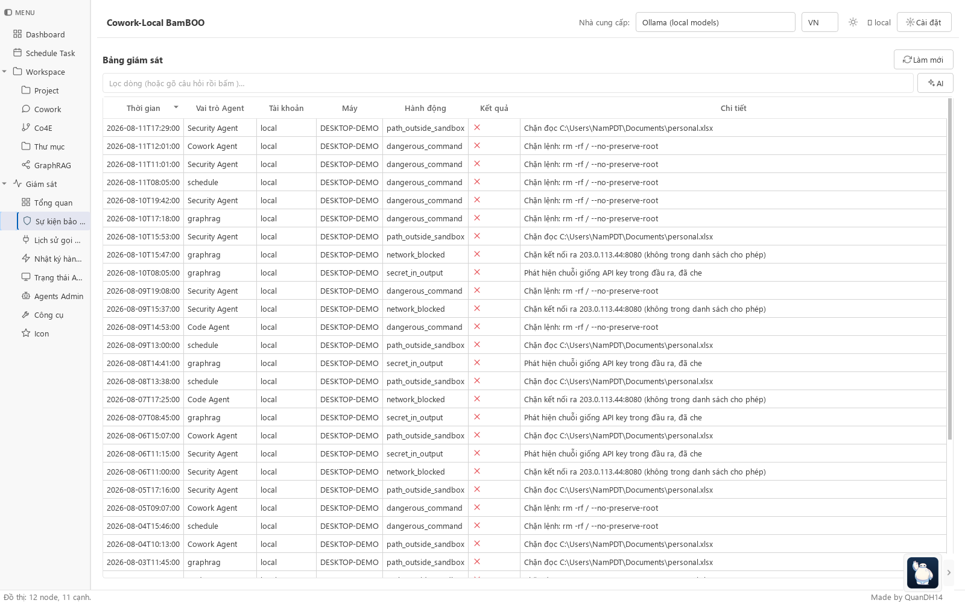This screenshot has height=603, width=965.
Task: Open the Dashboard grid icon
Action: tap(17, 34)
